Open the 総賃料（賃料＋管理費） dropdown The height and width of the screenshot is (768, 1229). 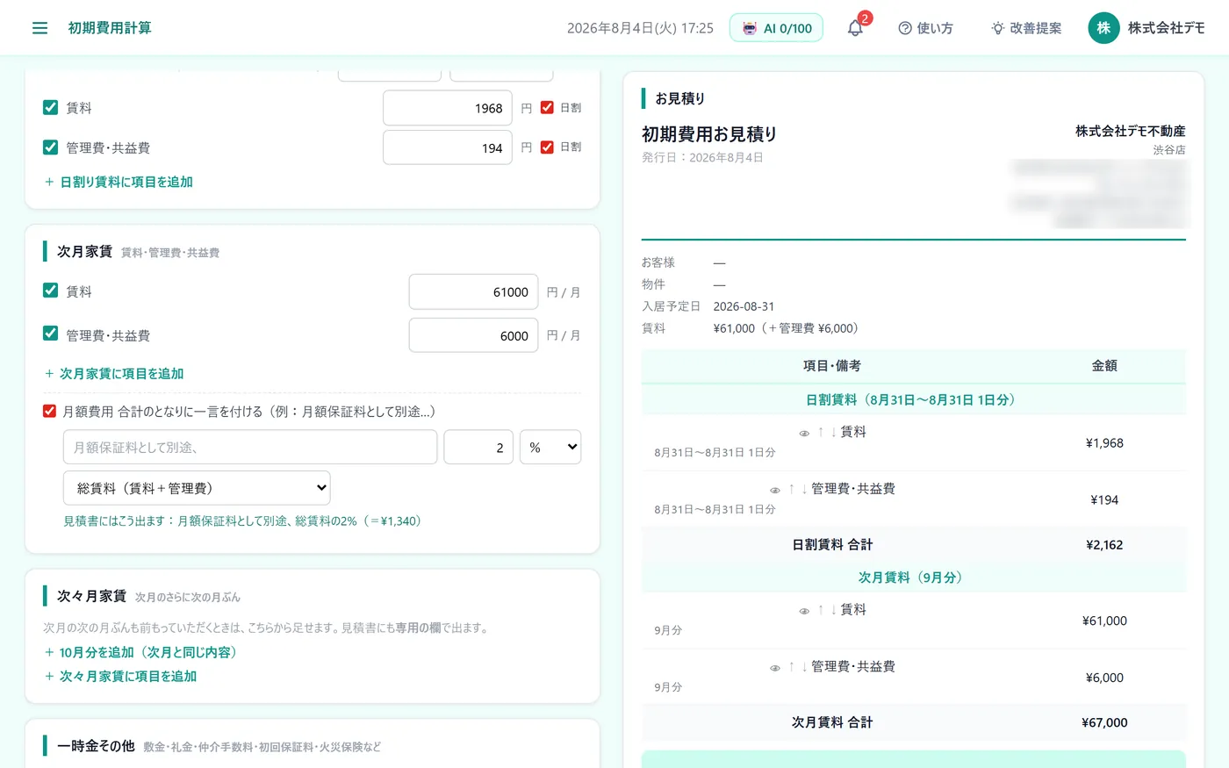click(197, 488)
